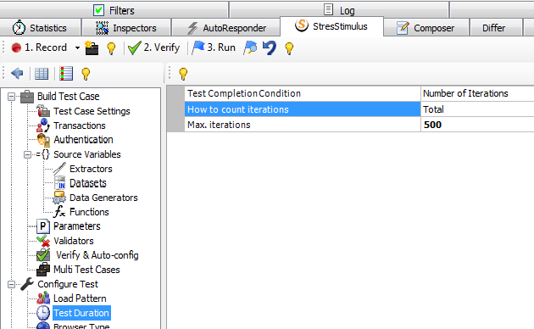Start the 1. Record button
Screen dimensions: 534x329
tap(39, 47)
